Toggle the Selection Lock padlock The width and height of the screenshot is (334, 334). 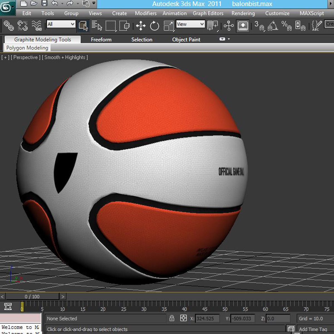click(172, 318)
